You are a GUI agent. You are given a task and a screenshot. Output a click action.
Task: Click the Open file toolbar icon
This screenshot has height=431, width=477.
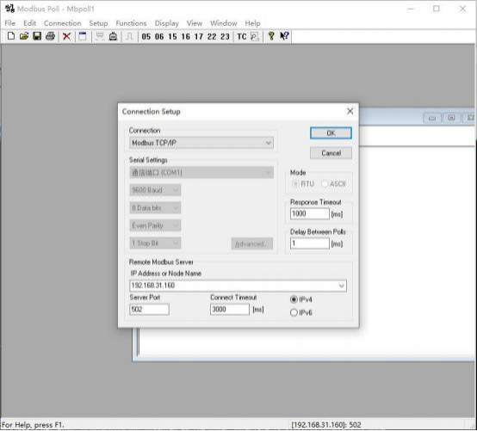pos(24,36)
